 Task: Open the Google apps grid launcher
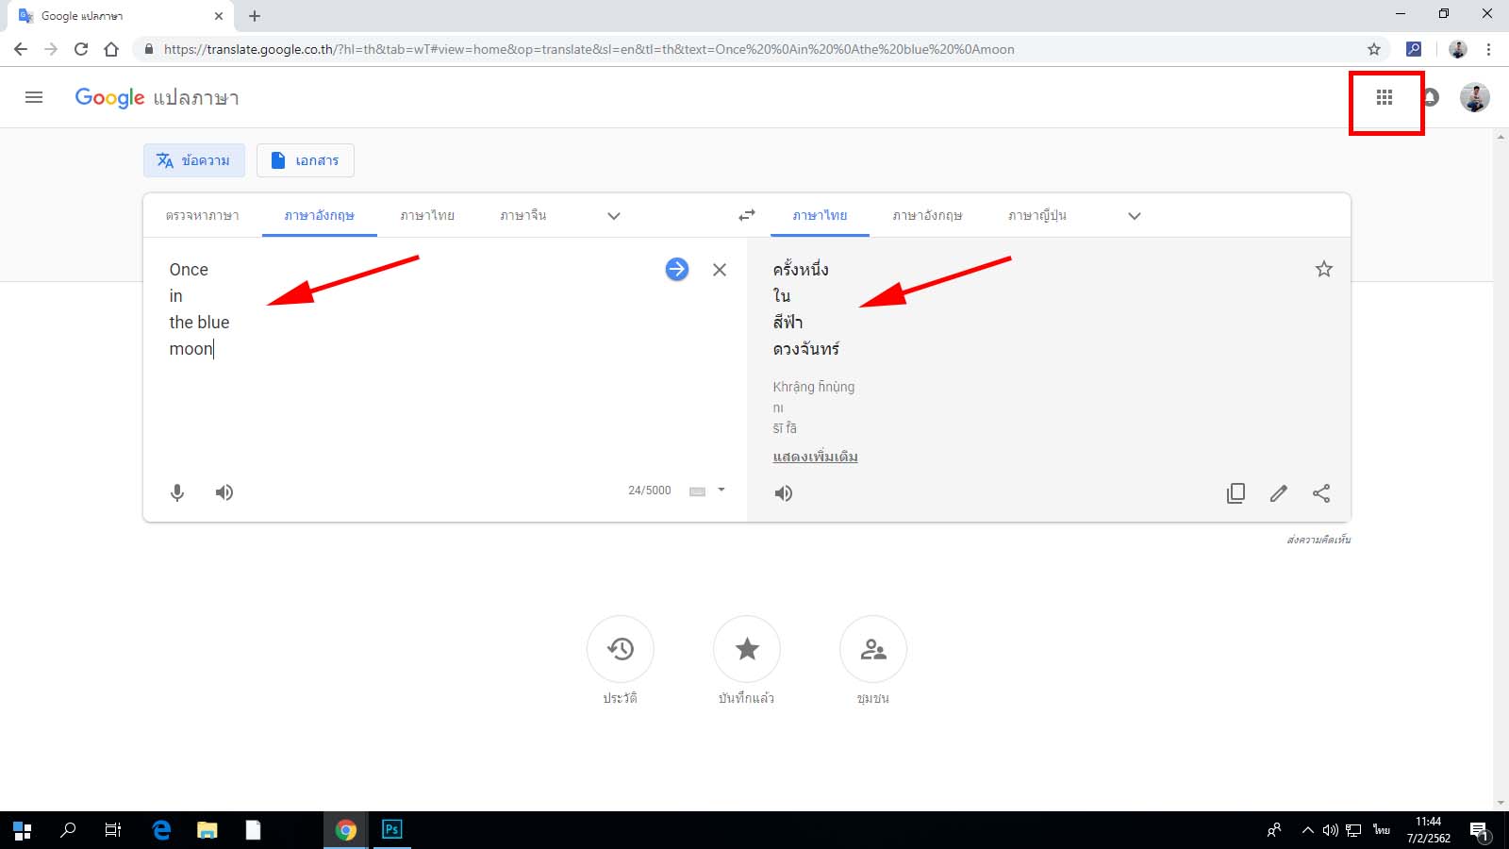click(1385, 97)
